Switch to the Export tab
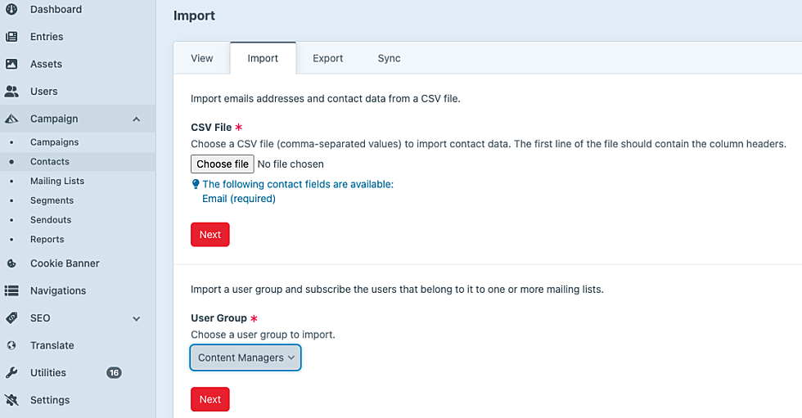The image size is (802, 418). click(x=328, y=58)
